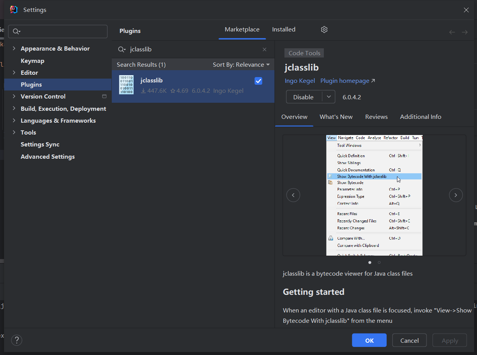Click Version Control project-level settings icon

(104, 96)
